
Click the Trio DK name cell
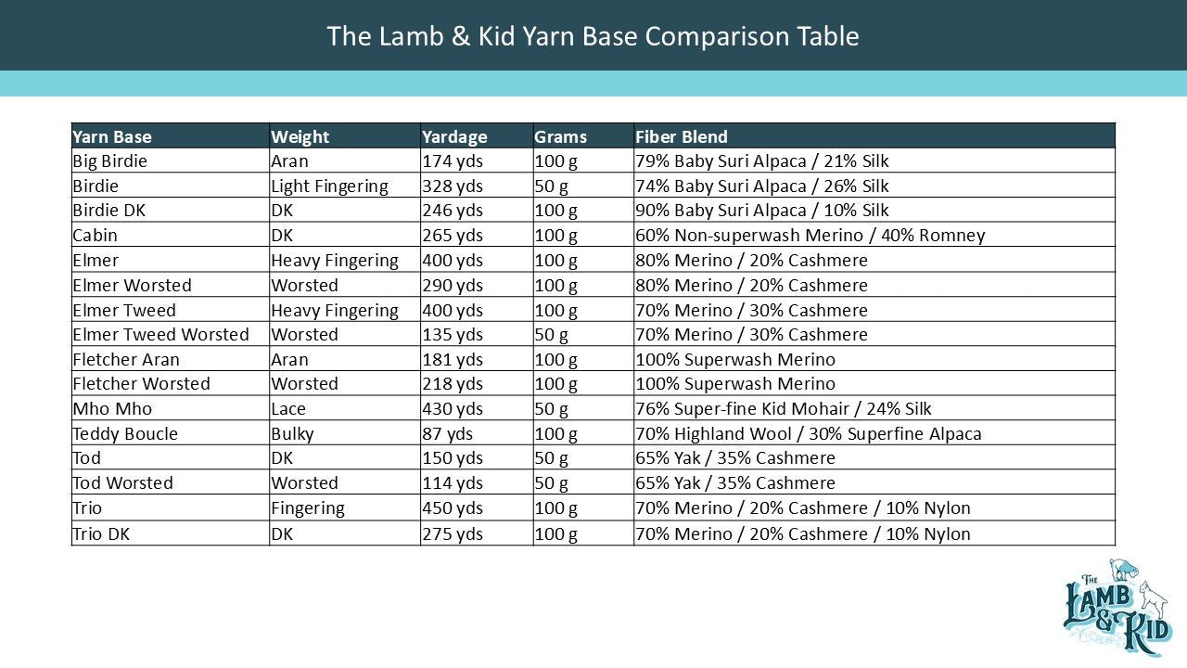pyautogui.click(x=101, y=533)
